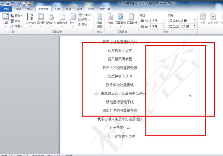Click the Redo icon in quick access toolbar
Viewport: 223px width, 156px height.
19,3
